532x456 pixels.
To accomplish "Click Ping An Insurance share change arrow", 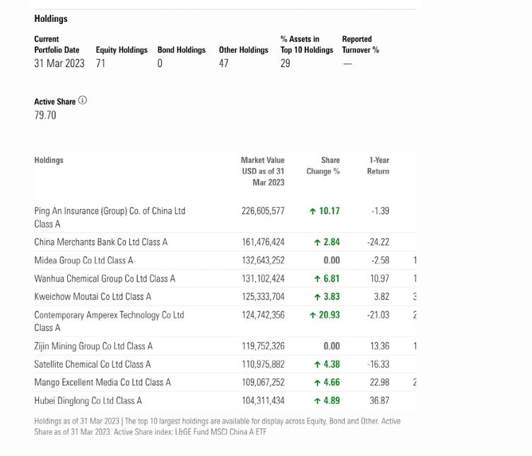I will (x=312, y=211).
